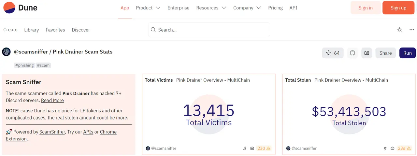
Task: Open the APIs link
Action: [x=88, y=132]
